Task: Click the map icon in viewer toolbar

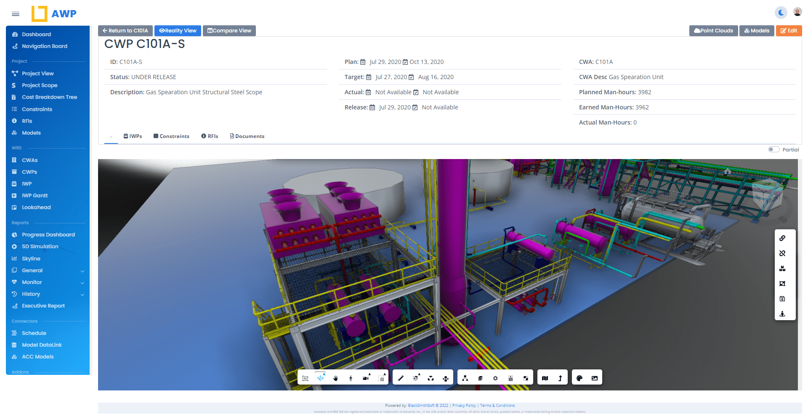Action: (545, 378)
